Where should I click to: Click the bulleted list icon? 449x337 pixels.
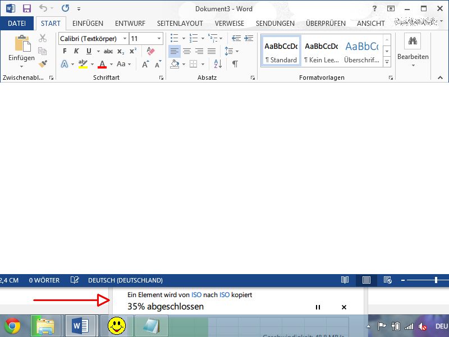tap(174, 38)
